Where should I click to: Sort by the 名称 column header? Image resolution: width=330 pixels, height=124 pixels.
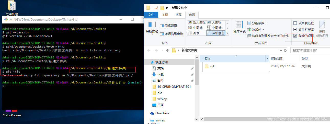pos(233,58)
